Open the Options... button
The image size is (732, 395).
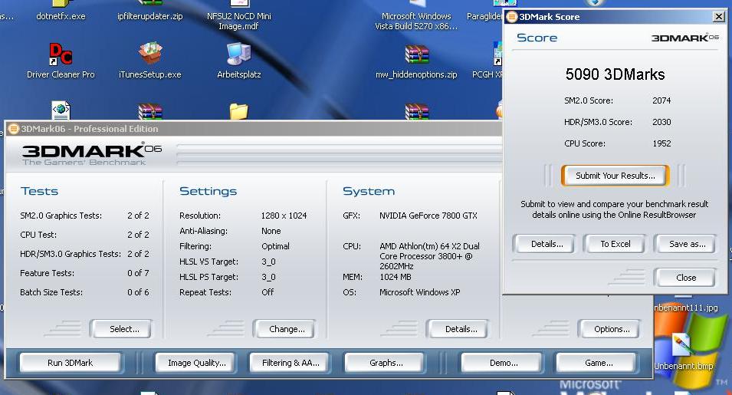pos(612,329)
